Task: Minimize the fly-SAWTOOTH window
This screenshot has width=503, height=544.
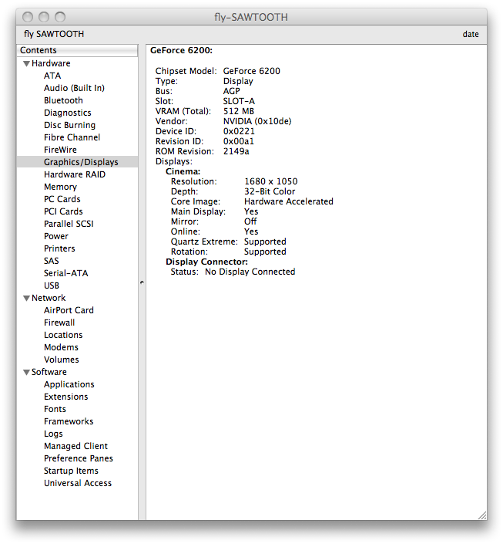Action: 44,17
